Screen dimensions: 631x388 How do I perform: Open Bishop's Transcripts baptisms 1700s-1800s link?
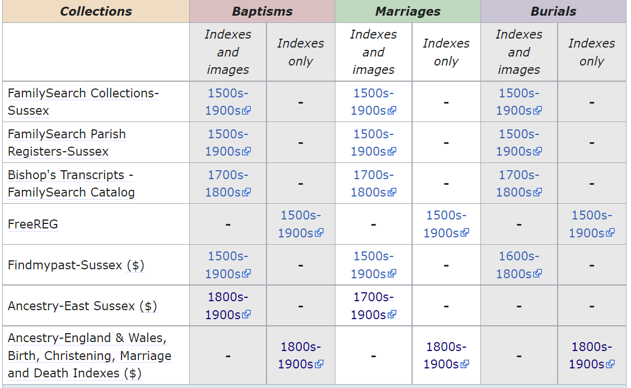tap(228, 184)
